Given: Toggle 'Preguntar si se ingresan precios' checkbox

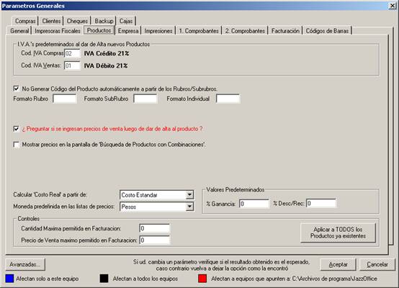Looking at the screenshot, I should [x=17, y=129].
